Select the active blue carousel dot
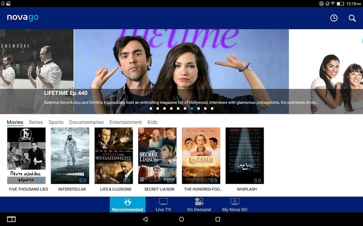Image resolution: width=363 pixels, height=226 pixels. (192, 108)
